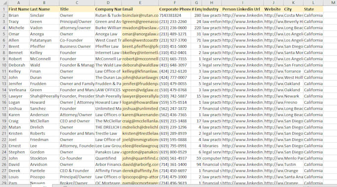The width and height of the screenshot is (337, 187).
Task: Select the phone cell '(213) 927-3700'
Action: click(175, 40)
